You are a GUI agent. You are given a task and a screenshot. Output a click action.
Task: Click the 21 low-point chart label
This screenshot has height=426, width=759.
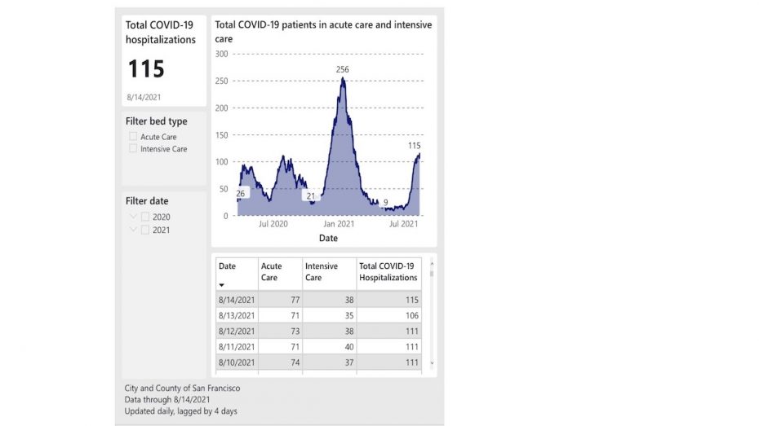pyautogui.click(x=309, y=196)
